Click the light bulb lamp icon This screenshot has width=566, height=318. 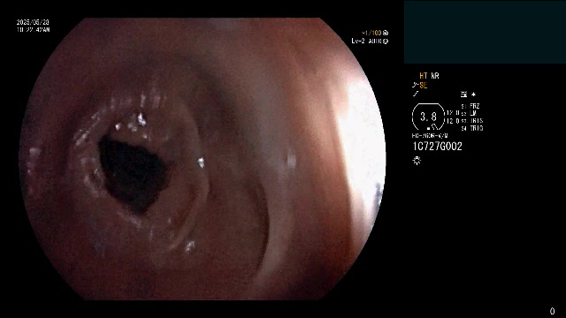(x=417, y=161)
